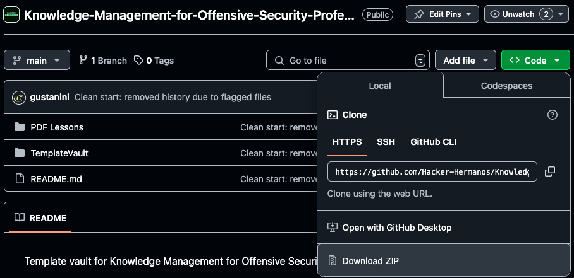The width and height of the screenshot is (574, 278).
Task: Open the Unwatch options dropdown arrow
Action: 561,14
